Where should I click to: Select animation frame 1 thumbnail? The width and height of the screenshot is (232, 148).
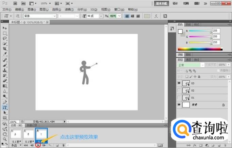[x=16, y=134]
